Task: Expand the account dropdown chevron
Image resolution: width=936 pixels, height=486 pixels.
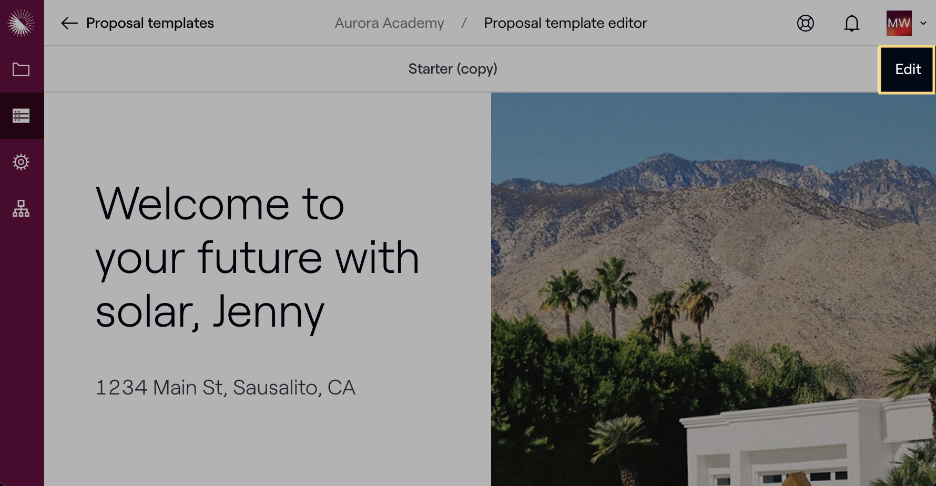Action: [x=923, y=23]
